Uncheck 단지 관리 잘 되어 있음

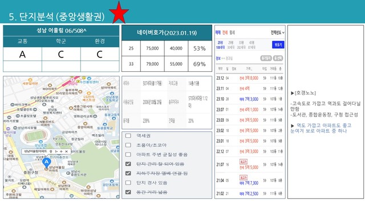coord(128,164)
